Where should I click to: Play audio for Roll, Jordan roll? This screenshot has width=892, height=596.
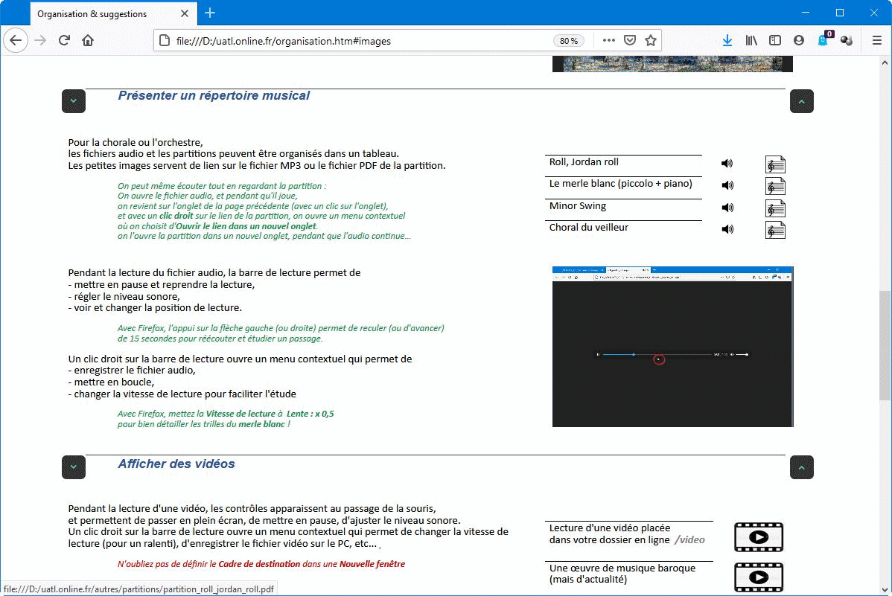(727, 163)
